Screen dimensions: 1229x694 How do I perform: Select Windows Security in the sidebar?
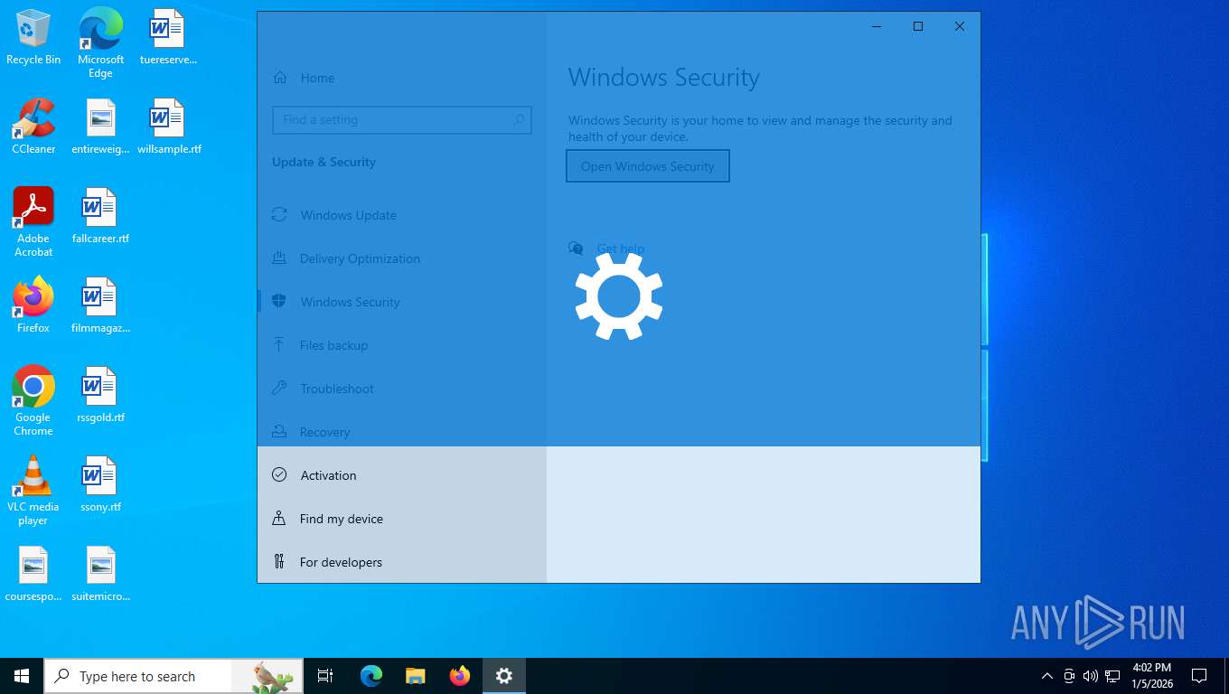coord(402,302)
